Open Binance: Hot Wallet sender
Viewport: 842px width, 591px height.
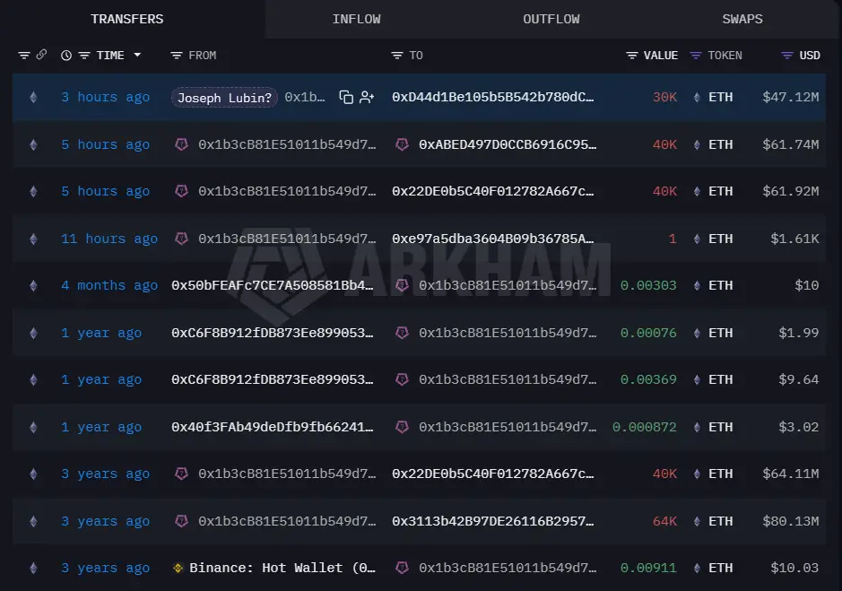[282, 568]
